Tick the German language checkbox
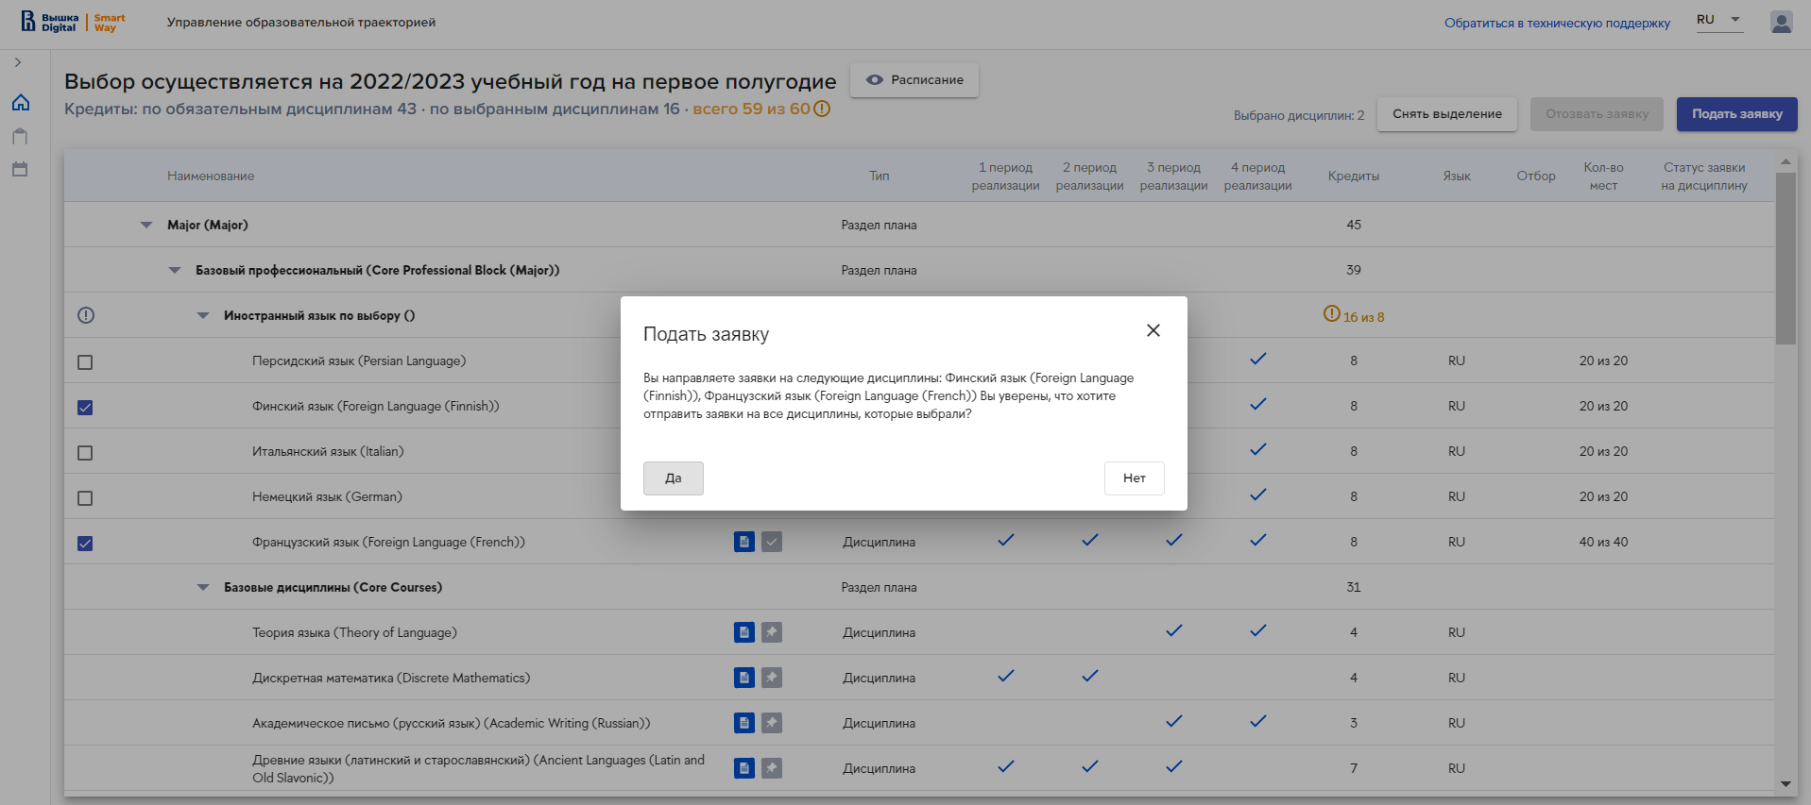This screenshot has height=805, width=1811. 85,498
